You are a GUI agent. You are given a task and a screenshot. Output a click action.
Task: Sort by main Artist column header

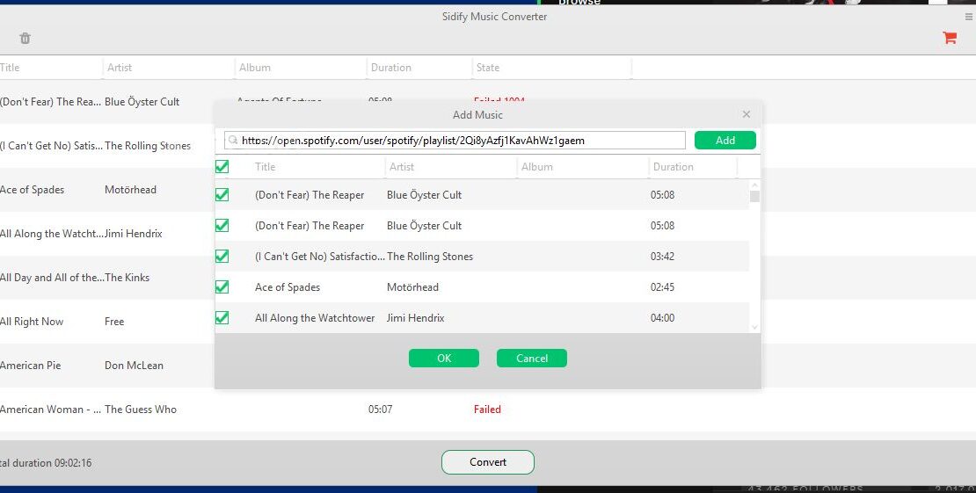point(120,67)
